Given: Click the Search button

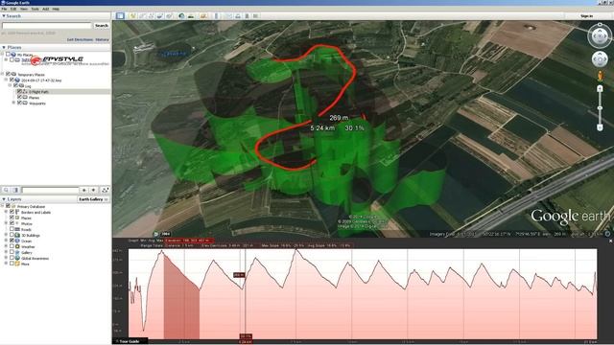Looking at the screenshot, I should point(102,26).
